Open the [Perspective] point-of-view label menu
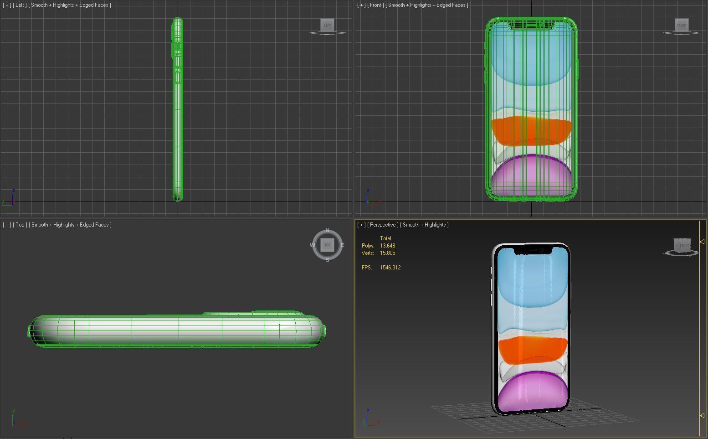Image resolution: width=708 pixels, height=439 pixels. tap(383, 225)
